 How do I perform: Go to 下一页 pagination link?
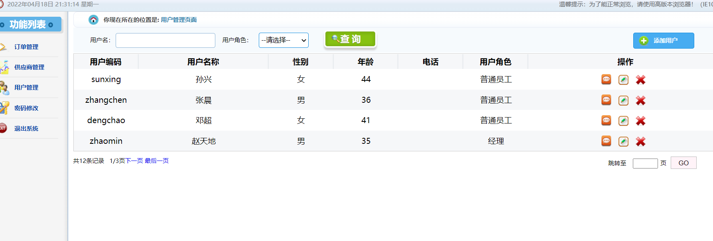coord(134,161)
